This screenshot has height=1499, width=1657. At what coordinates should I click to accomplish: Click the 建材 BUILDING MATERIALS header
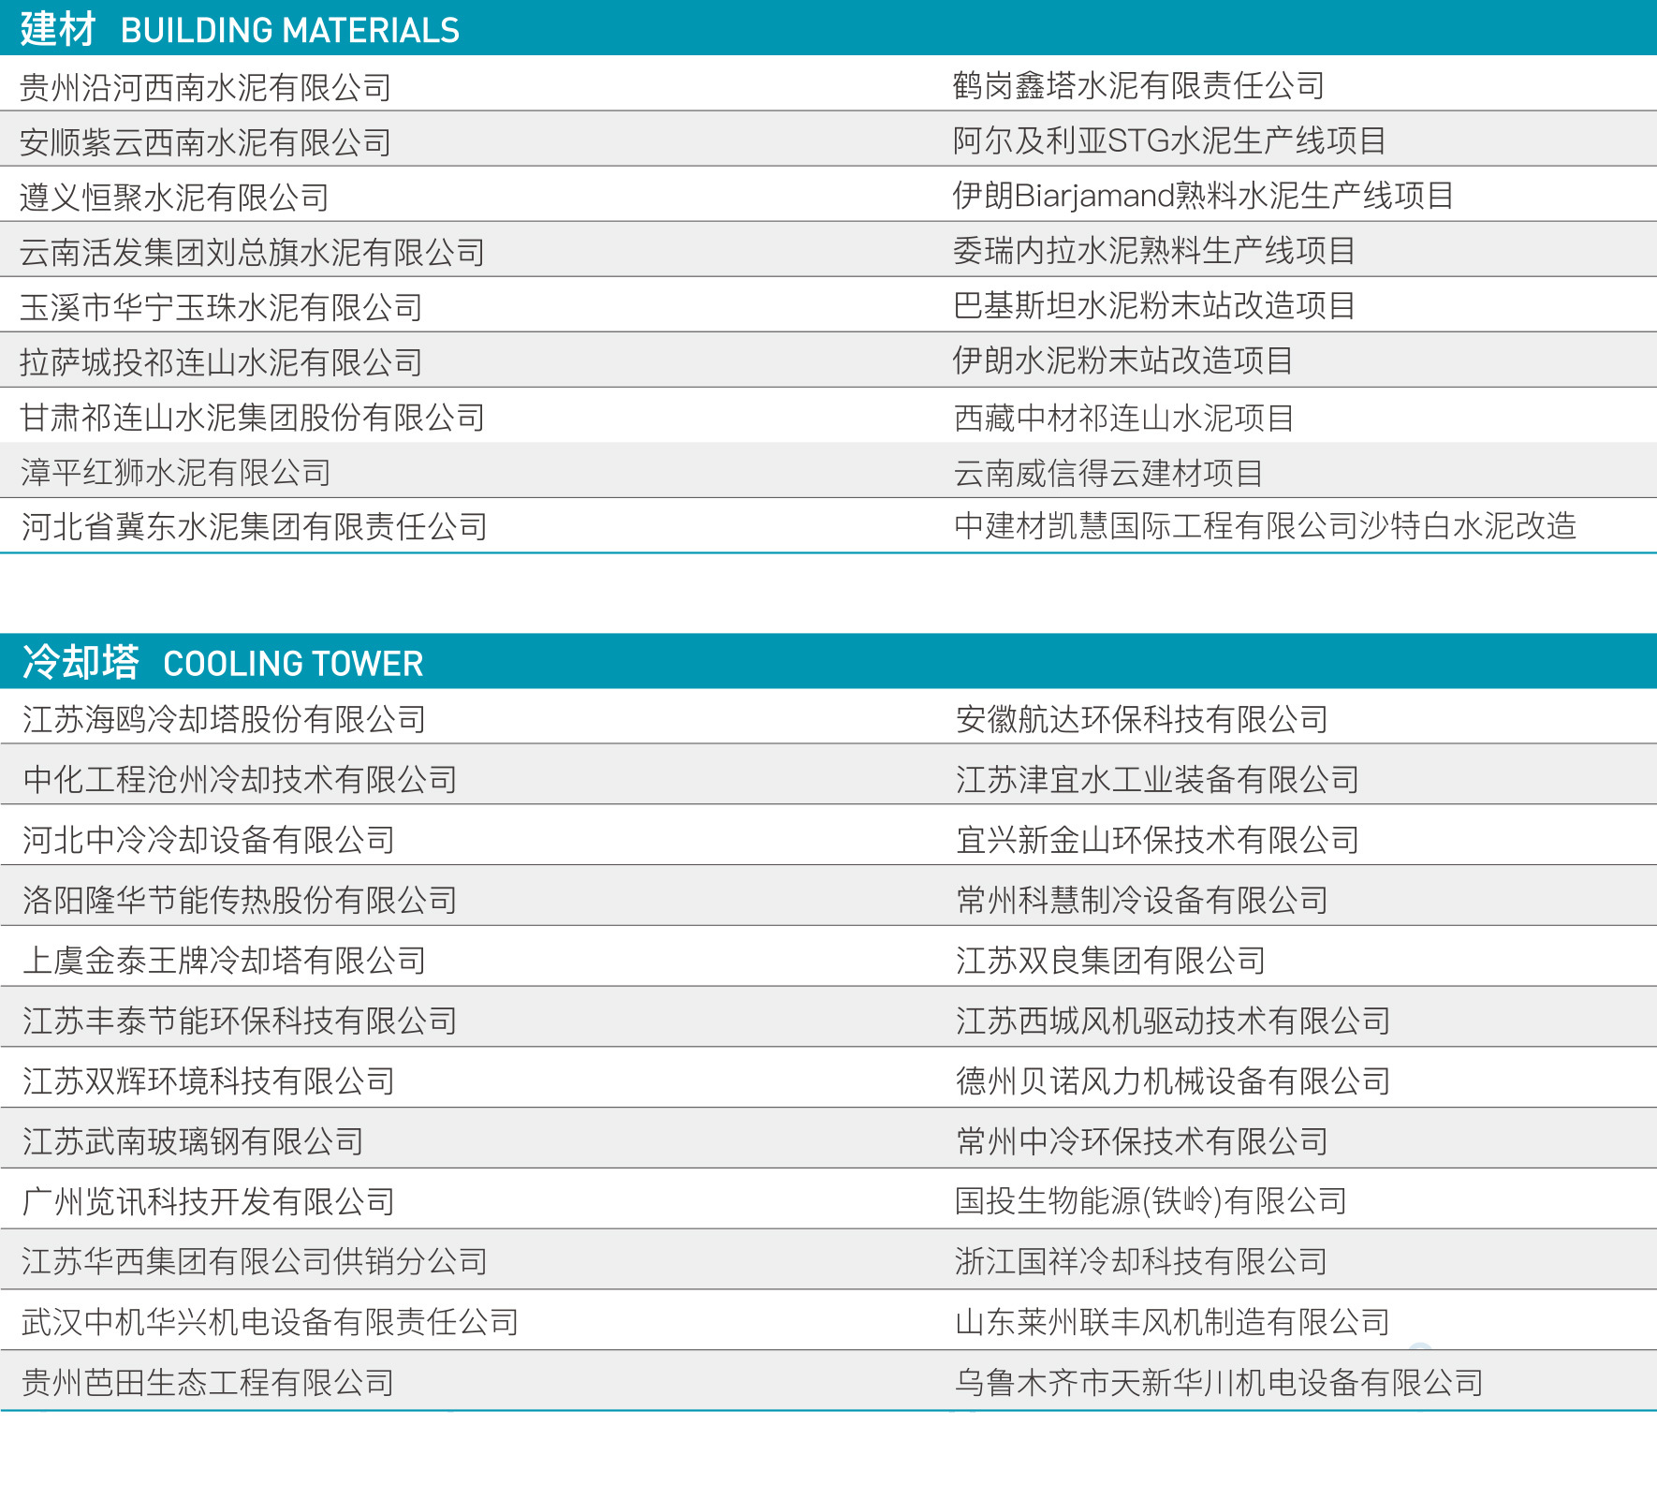click(x=828, y=27)
